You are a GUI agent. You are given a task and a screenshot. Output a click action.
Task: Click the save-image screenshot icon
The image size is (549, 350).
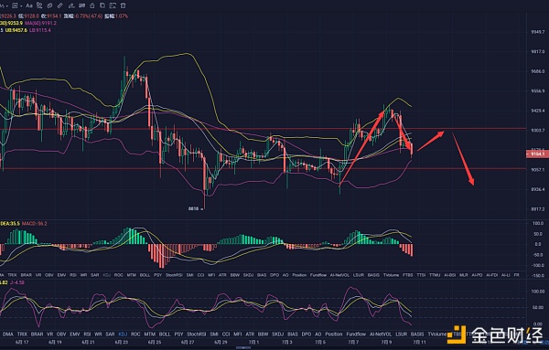[113, 5]
